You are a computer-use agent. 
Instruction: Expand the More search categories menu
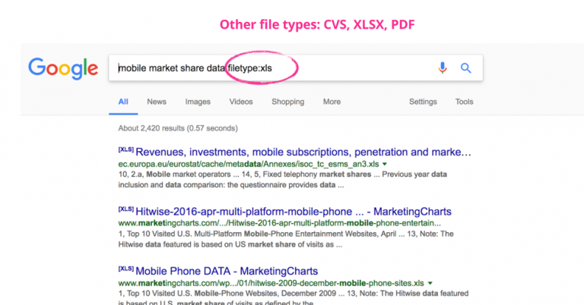click(332, 102)
